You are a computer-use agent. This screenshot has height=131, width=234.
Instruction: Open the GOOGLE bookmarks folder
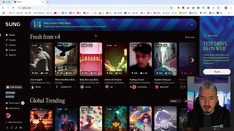point(39,13)
